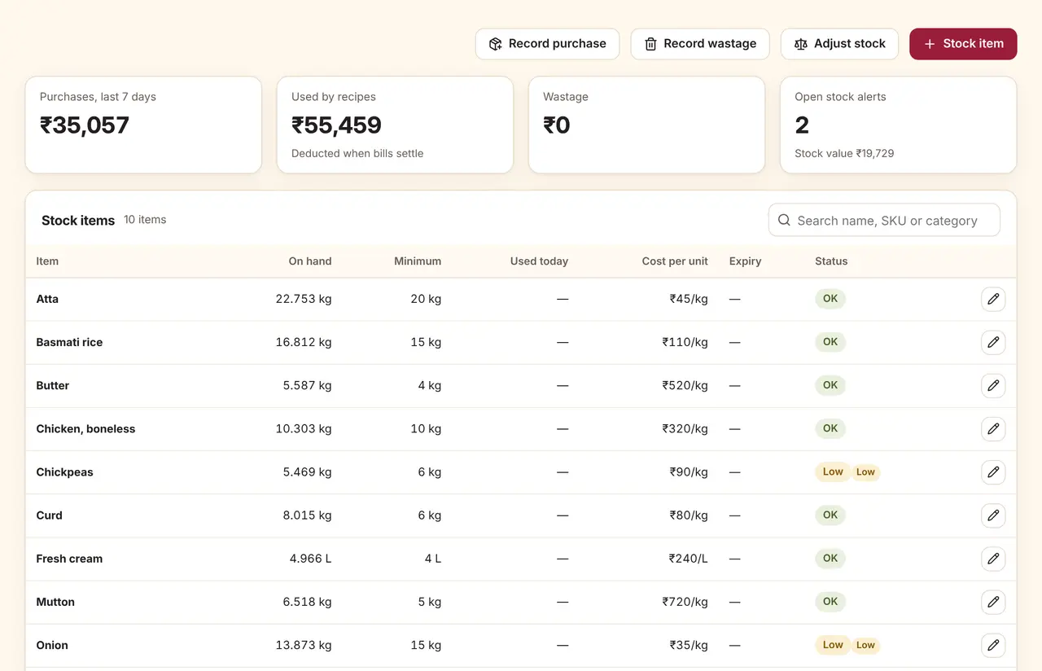Edit the Fresh cream row
Screen dimensions: 1042x671
click(x=993, y=559)
